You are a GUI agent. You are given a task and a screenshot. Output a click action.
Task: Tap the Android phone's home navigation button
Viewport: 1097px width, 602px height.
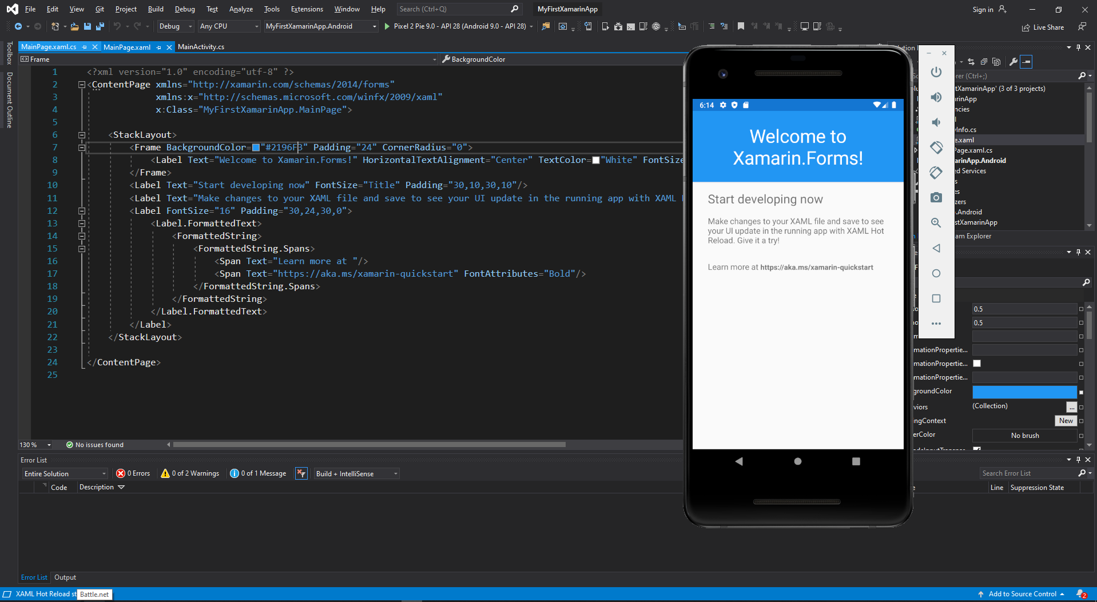797,461
